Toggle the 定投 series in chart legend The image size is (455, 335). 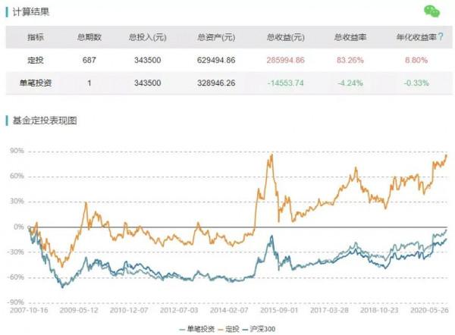coord(231,328)
